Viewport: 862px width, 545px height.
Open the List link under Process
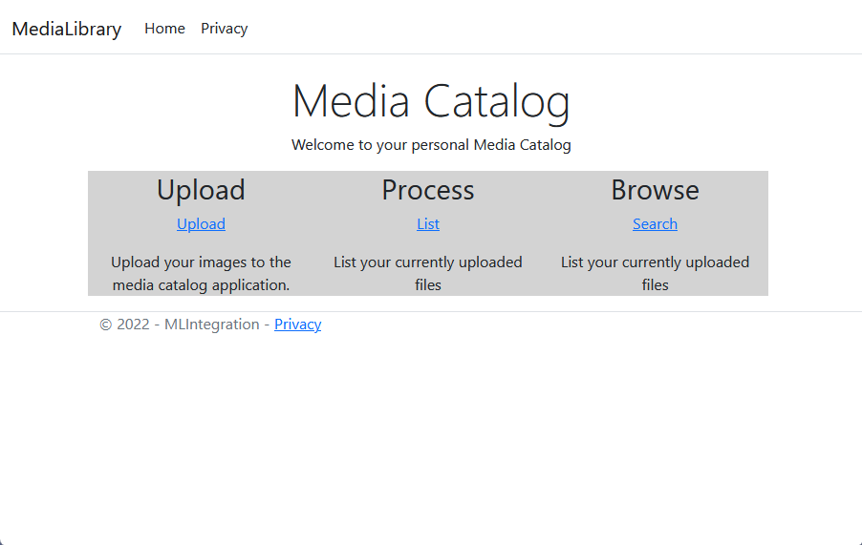(x=428, y=224)
